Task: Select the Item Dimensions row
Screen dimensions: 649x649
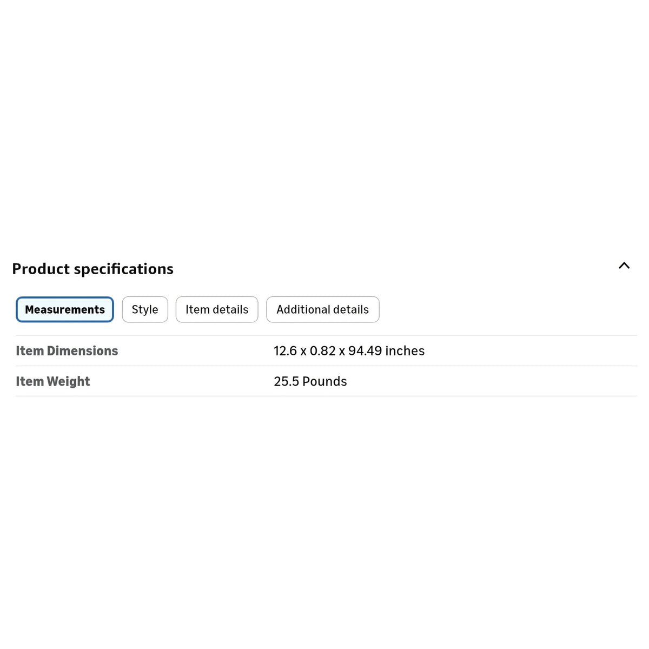Action: pyautogui.click(x=326, y=350)
